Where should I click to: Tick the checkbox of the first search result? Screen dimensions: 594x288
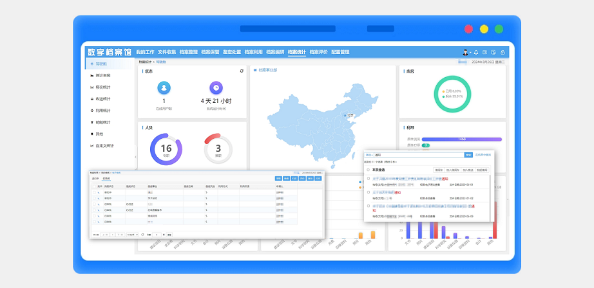click(368, 179)
